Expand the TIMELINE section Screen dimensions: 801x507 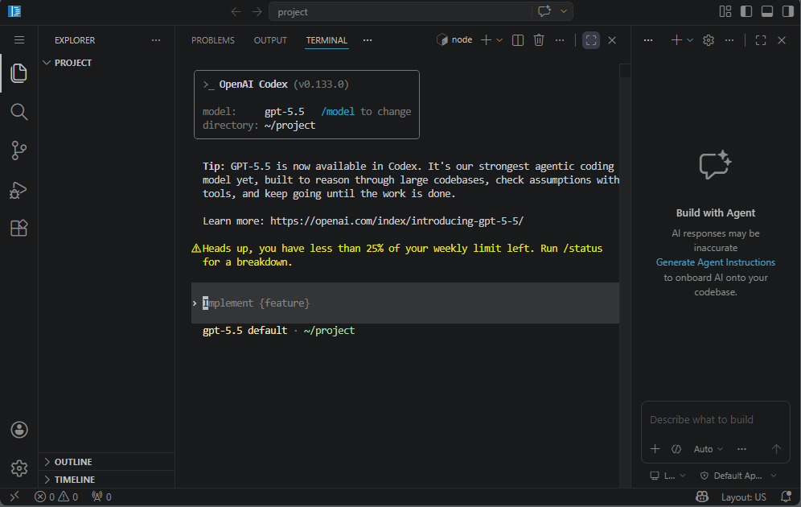106,480
